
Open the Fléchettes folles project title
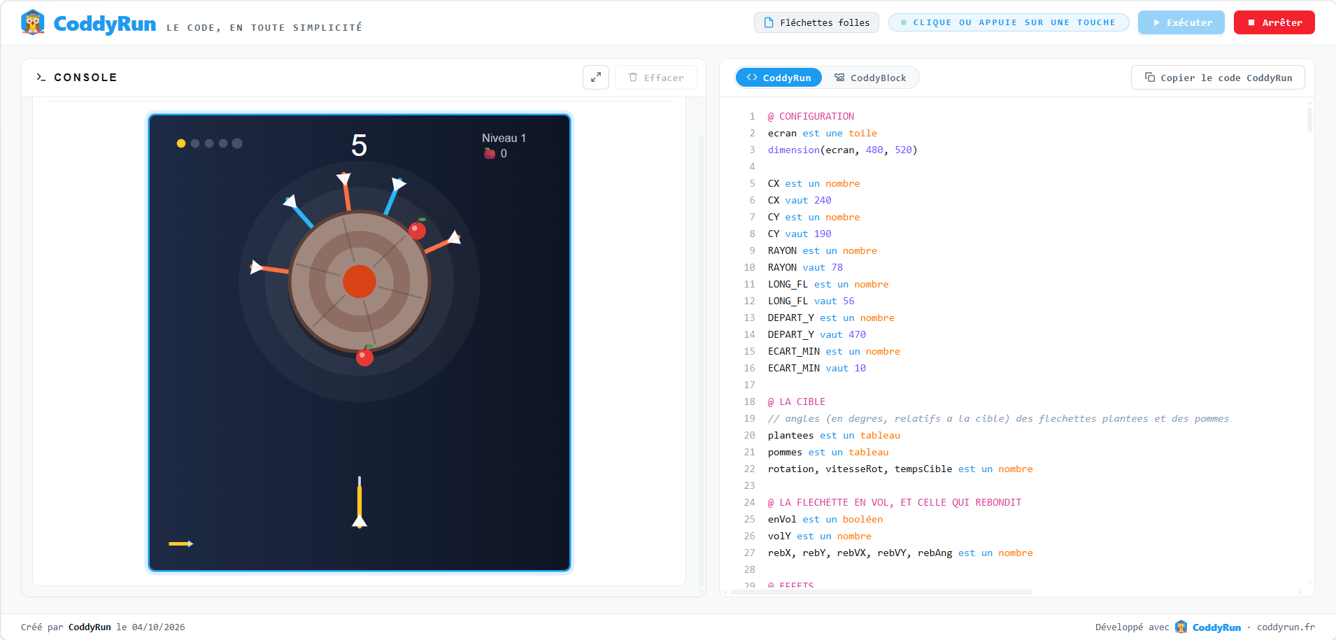[816, 22]
